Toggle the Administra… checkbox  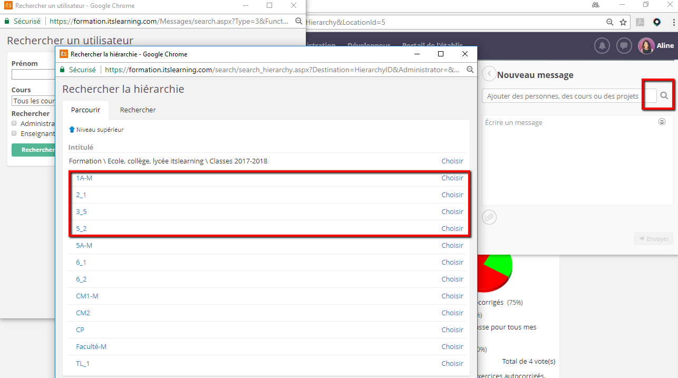(14, 123)
